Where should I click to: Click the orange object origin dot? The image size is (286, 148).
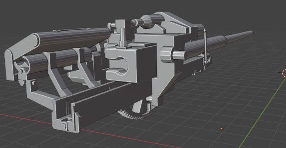[222, 128]
